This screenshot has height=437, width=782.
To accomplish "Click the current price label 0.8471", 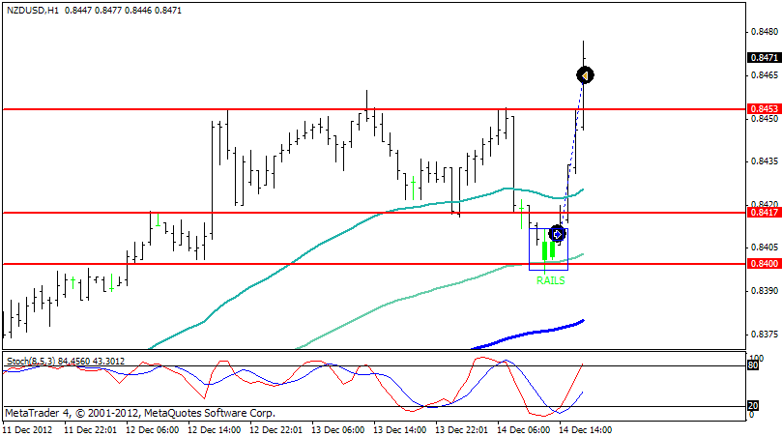I will point(764,57).
